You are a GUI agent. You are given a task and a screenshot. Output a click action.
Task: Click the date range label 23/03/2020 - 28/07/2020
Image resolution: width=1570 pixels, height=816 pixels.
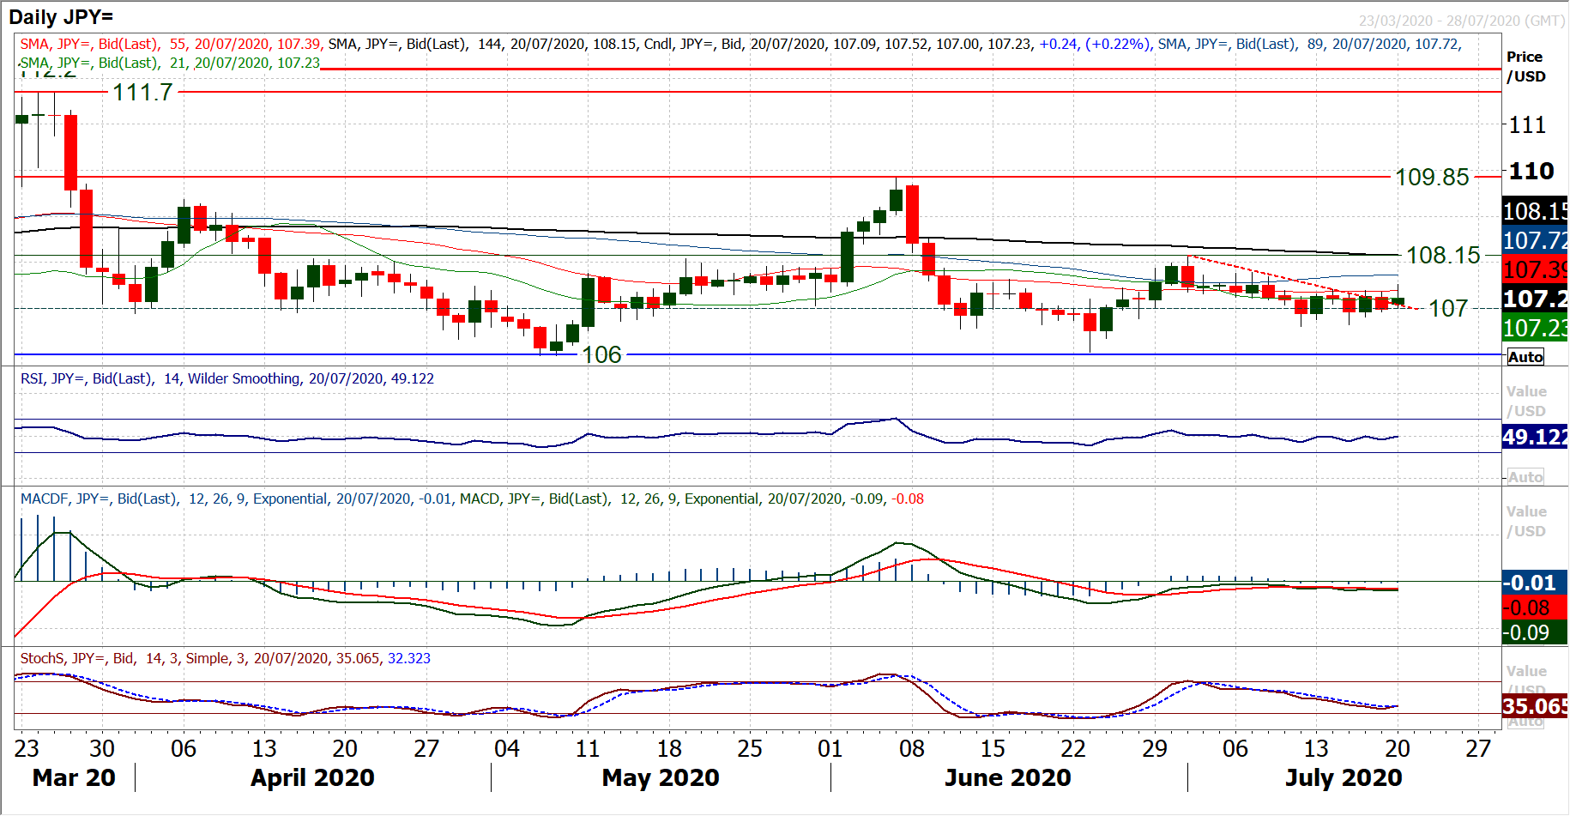click(x=1462, y=21)
